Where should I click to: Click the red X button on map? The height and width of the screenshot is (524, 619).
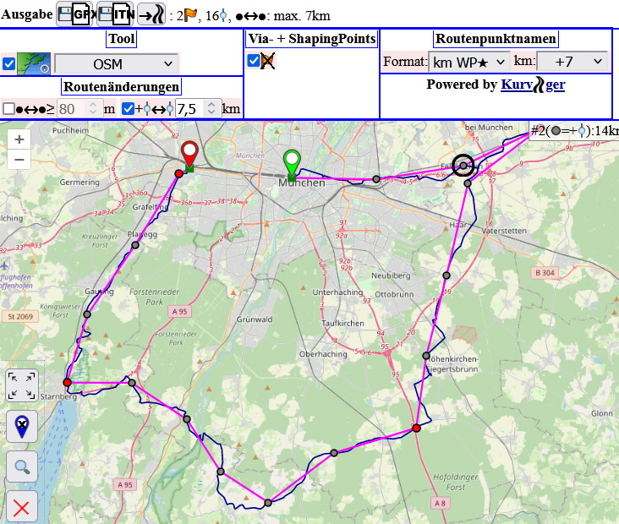(x=21, y=507)
